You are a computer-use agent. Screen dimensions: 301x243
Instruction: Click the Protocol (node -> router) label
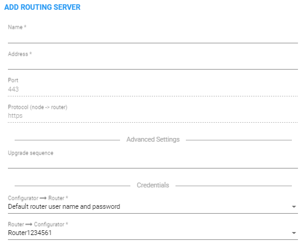pos(38,107)
